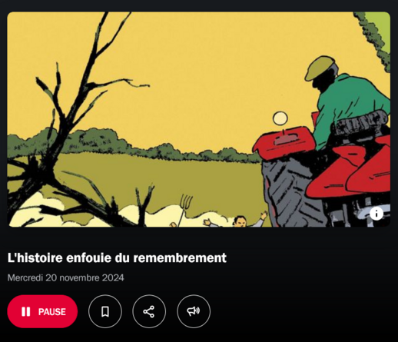Click the pitchfork drawn in the illustration
Image resolution: width=398 pixels, height=342 pixels.
coord(185,208)
